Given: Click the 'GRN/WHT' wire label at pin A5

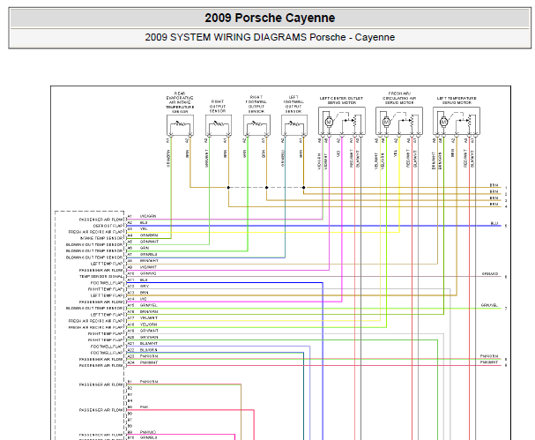Looking at the screenshot, I should (149, 242).
